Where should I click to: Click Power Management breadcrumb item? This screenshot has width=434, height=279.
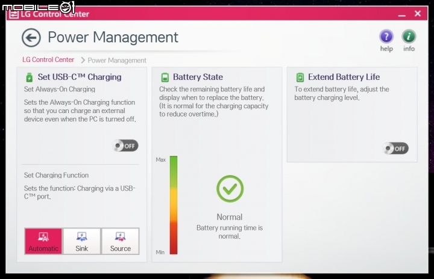coord(117,61)
